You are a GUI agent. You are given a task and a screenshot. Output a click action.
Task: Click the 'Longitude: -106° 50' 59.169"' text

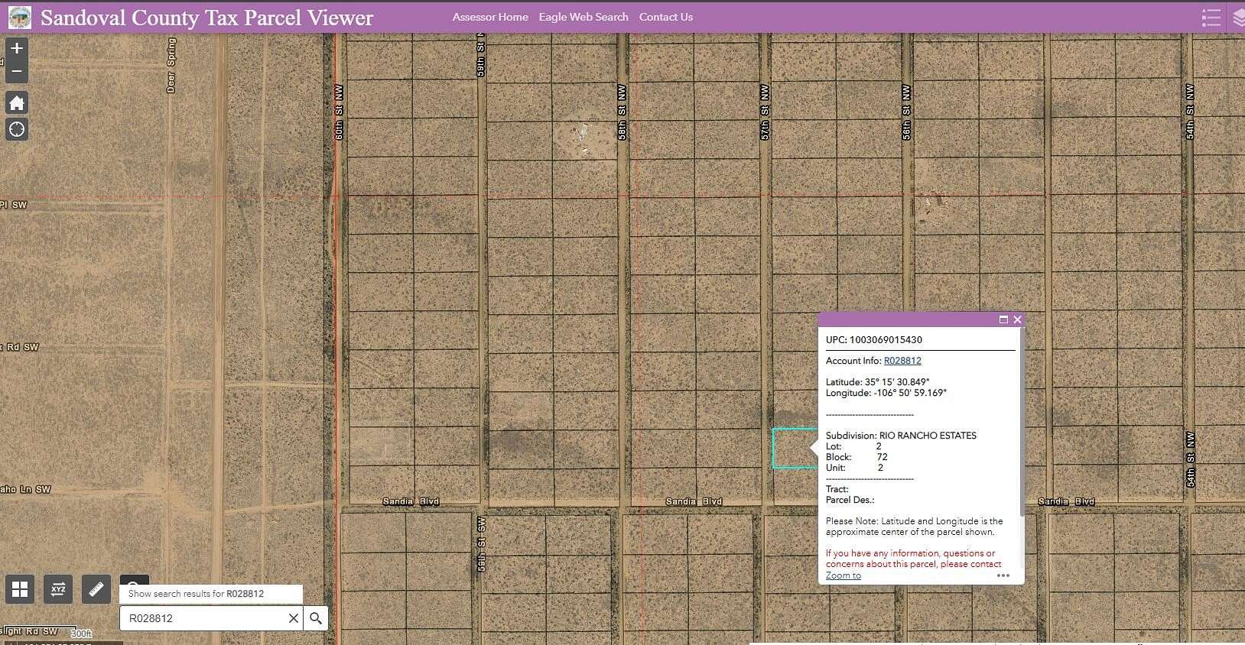tap(886, 393)
